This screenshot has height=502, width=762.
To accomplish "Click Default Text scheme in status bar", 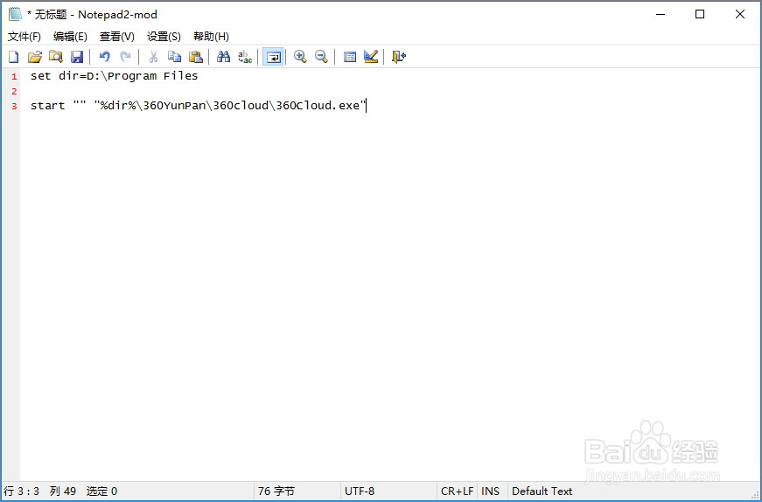I will 542,492.
